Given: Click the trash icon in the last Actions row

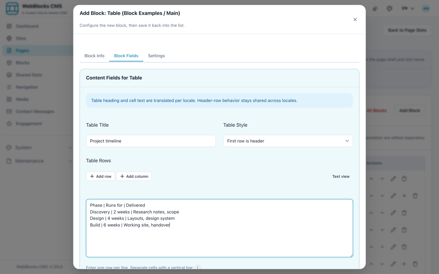Looking at the screenshot, I should (x=415, y=264).
